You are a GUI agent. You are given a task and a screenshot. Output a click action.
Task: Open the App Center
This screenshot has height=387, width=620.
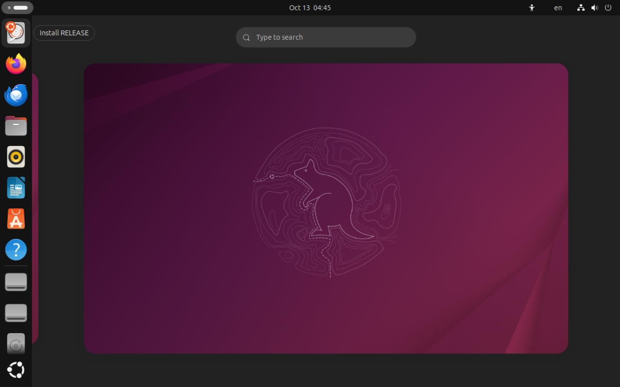(x=16, y=219)
